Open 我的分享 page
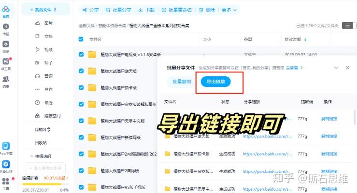 [43, 129]
